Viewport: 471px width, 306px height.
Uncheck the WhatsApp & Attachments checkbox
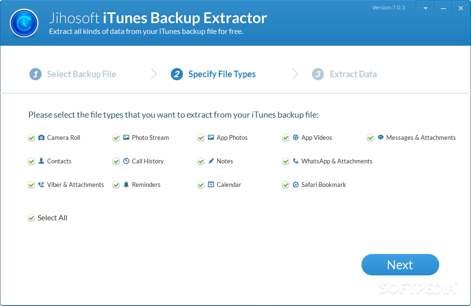point(286,161)
